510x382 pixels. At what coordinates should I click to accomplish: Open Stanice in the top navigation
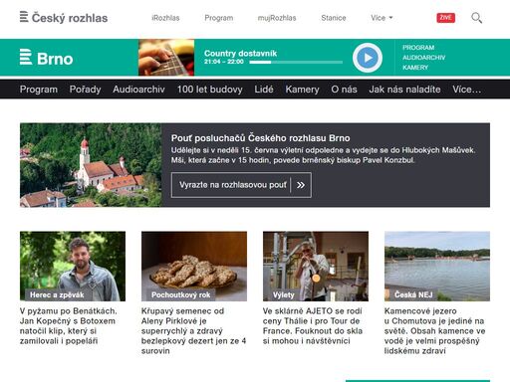coord(334,18)
